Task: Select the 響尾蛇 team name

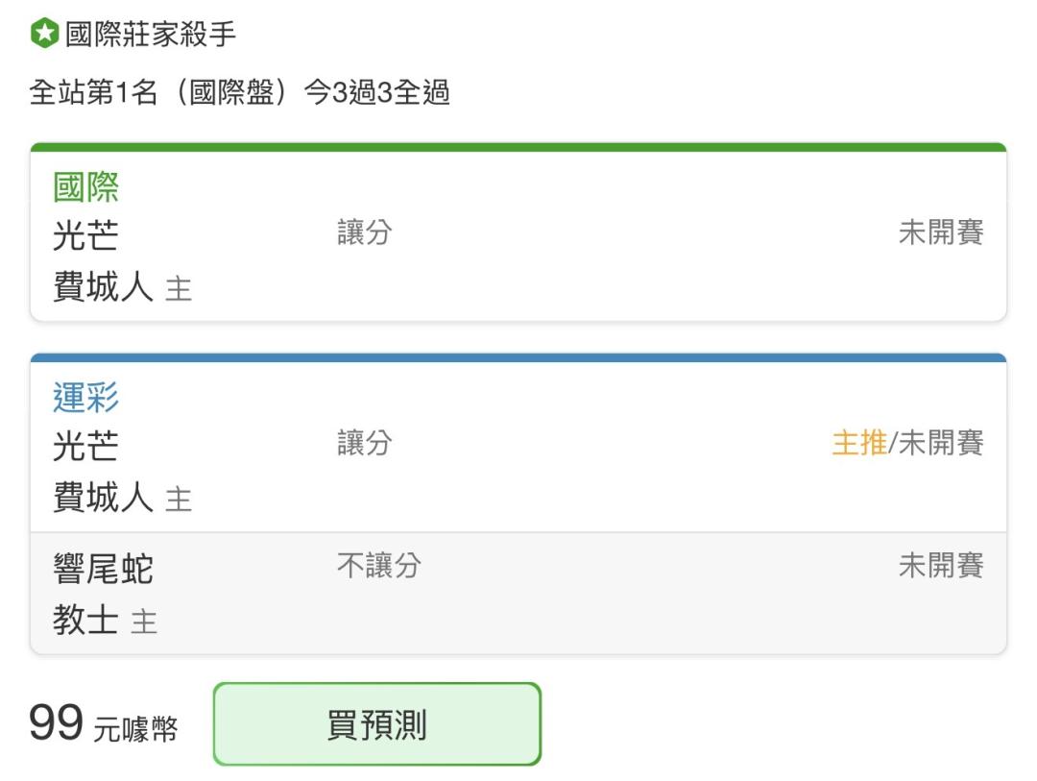Action: coord(103,570)
